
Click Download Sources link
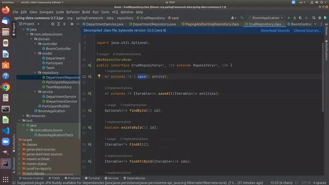pos(275,30)
